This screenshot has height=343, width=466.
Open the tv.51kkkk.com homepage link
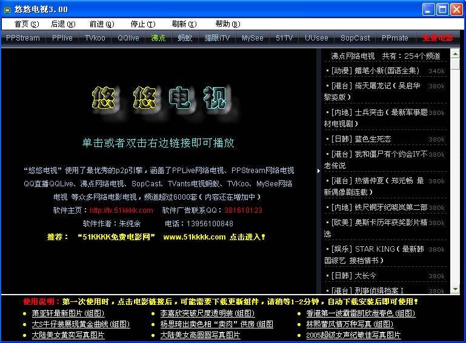point(121,211)
